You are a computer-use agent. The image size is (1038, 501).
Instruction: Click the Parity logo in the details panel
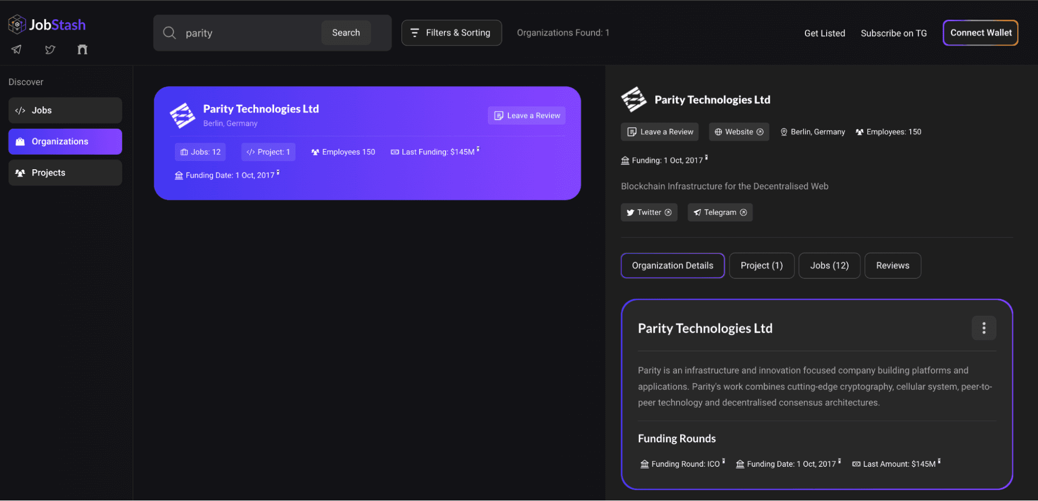point(633,99)
